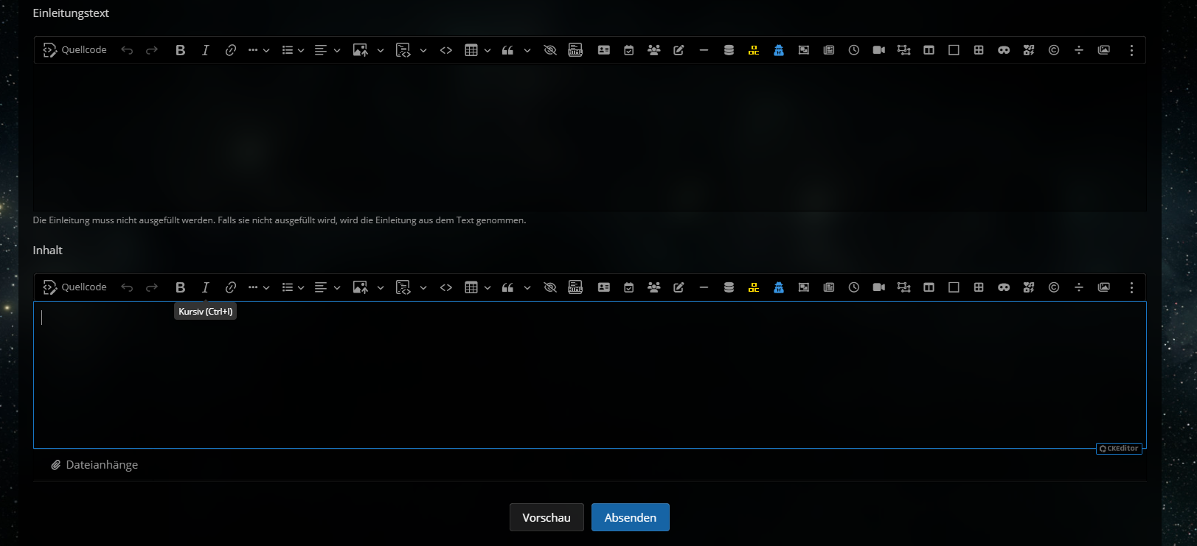Click the clock icon in Einleitungstext toolbar
Image resolution: width=1197 pixels, height=546 pixels.
pos(853,50)
